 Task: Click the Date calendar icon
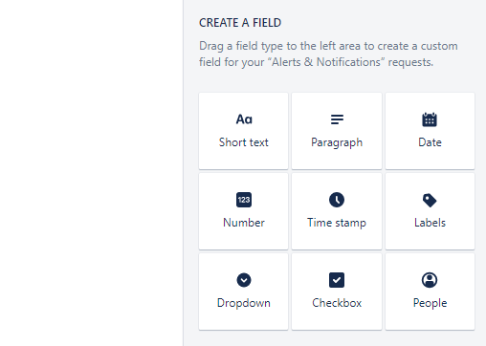coord(430,119)
